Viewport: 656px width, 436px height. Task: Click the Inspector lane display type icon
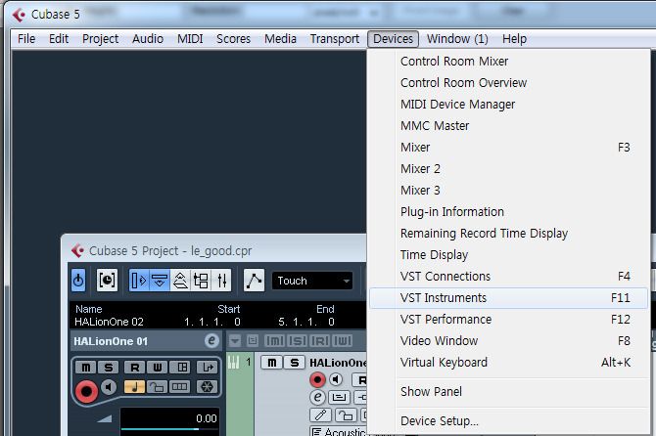point(180,387)
